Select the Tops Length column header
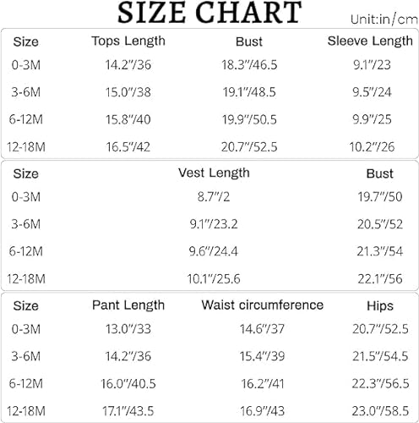419x423 pixels. click(x=128, y=41)
